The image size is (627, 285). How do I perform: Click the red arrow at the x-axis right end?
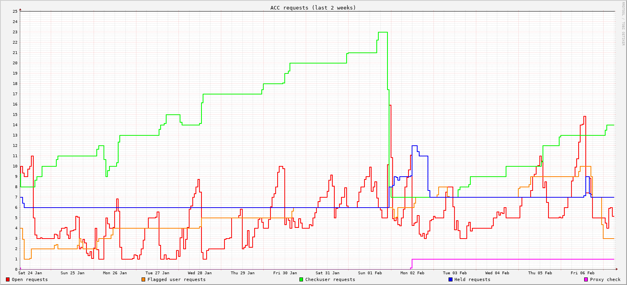pyautogui.click(x=617, y=269)
